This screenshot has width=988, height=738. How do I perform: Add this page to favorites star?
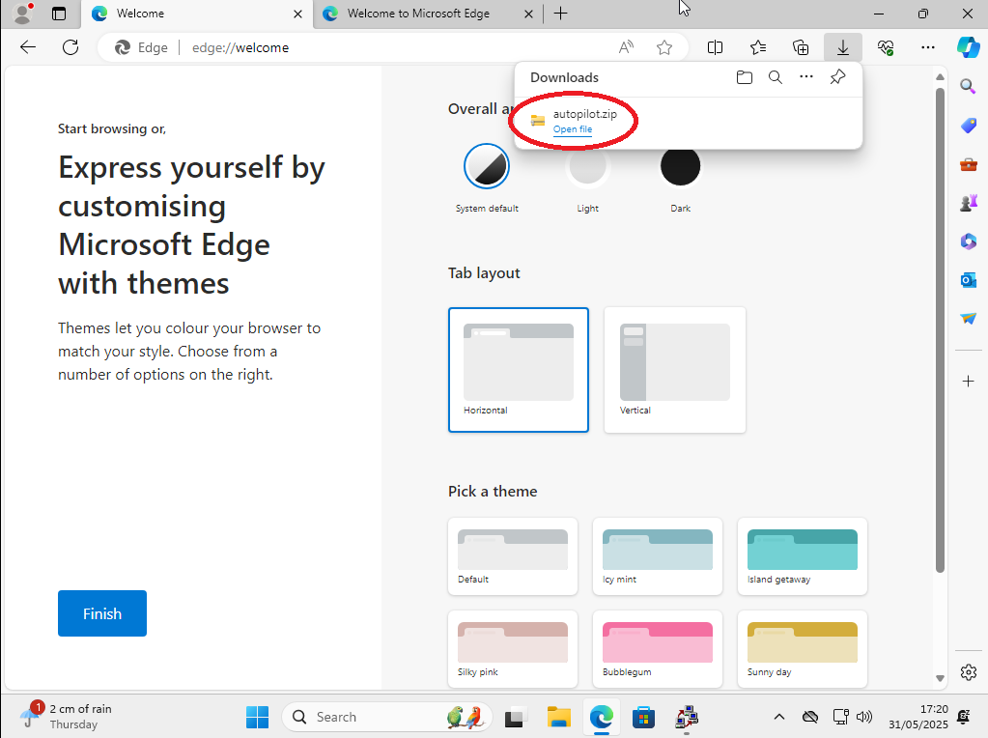pyautogui.click(x=664, y=47)
